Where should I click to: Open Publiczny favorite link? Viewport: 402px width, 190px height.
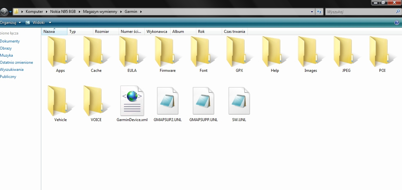8,77
